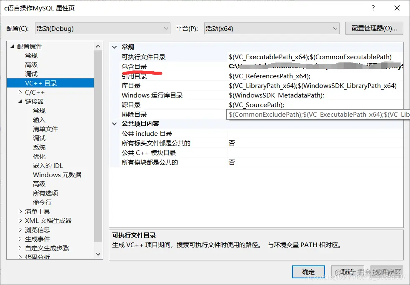Close the property pages dialog
The image size is (410, 285).
[397, 8]
